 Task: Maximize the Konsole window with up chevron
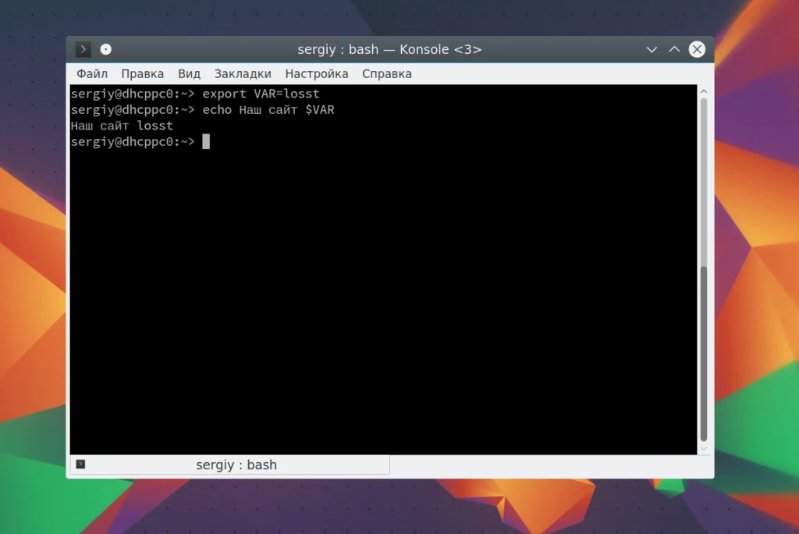(674, 49)
